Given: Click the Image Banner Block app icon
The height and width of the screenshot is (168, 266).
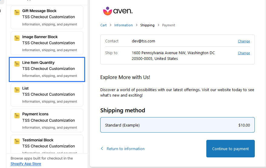Looking at the screenshot, I should (17, 38).
